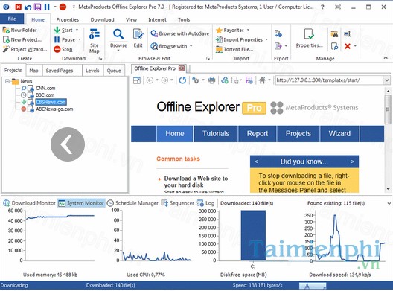Click the Torrent File import button

(x=234, y=49)
